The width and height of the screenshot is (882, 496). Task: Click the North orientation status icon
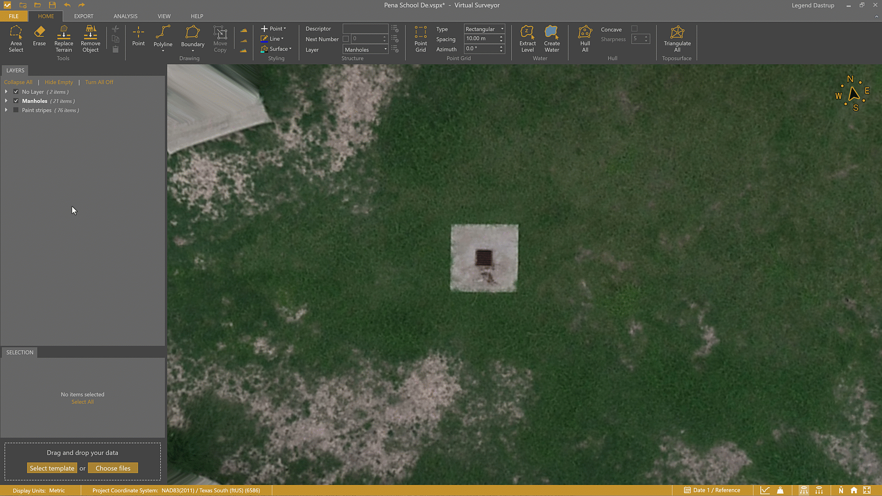coord(841,490)
